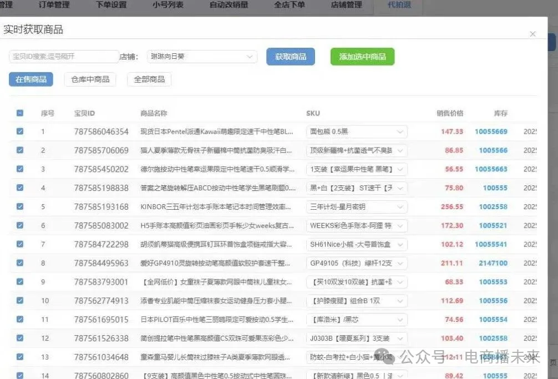Toggle checkbox for row 10 product

[x=20, y=300]
